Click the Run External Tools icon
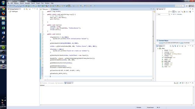This screenshot has height=109, width=195. pyautogui.click(x=47, y=6)
